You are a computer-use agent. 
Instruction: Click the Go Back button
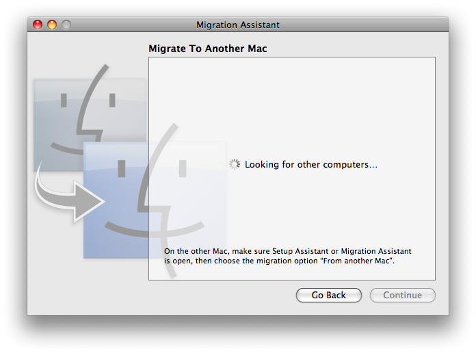[329, 296]
